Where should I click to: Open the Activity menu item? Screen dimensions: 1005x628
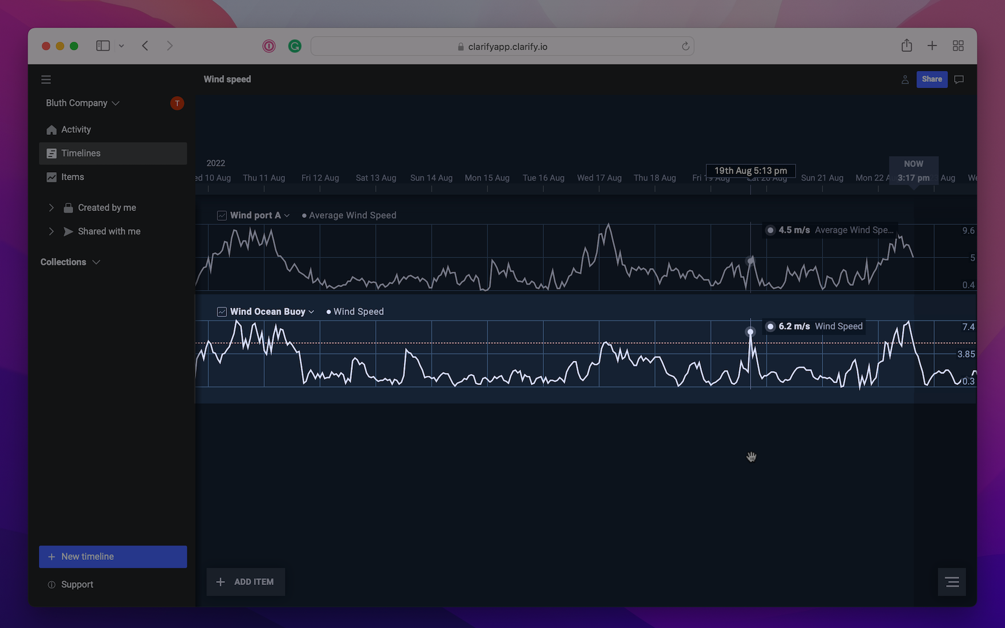76,130
